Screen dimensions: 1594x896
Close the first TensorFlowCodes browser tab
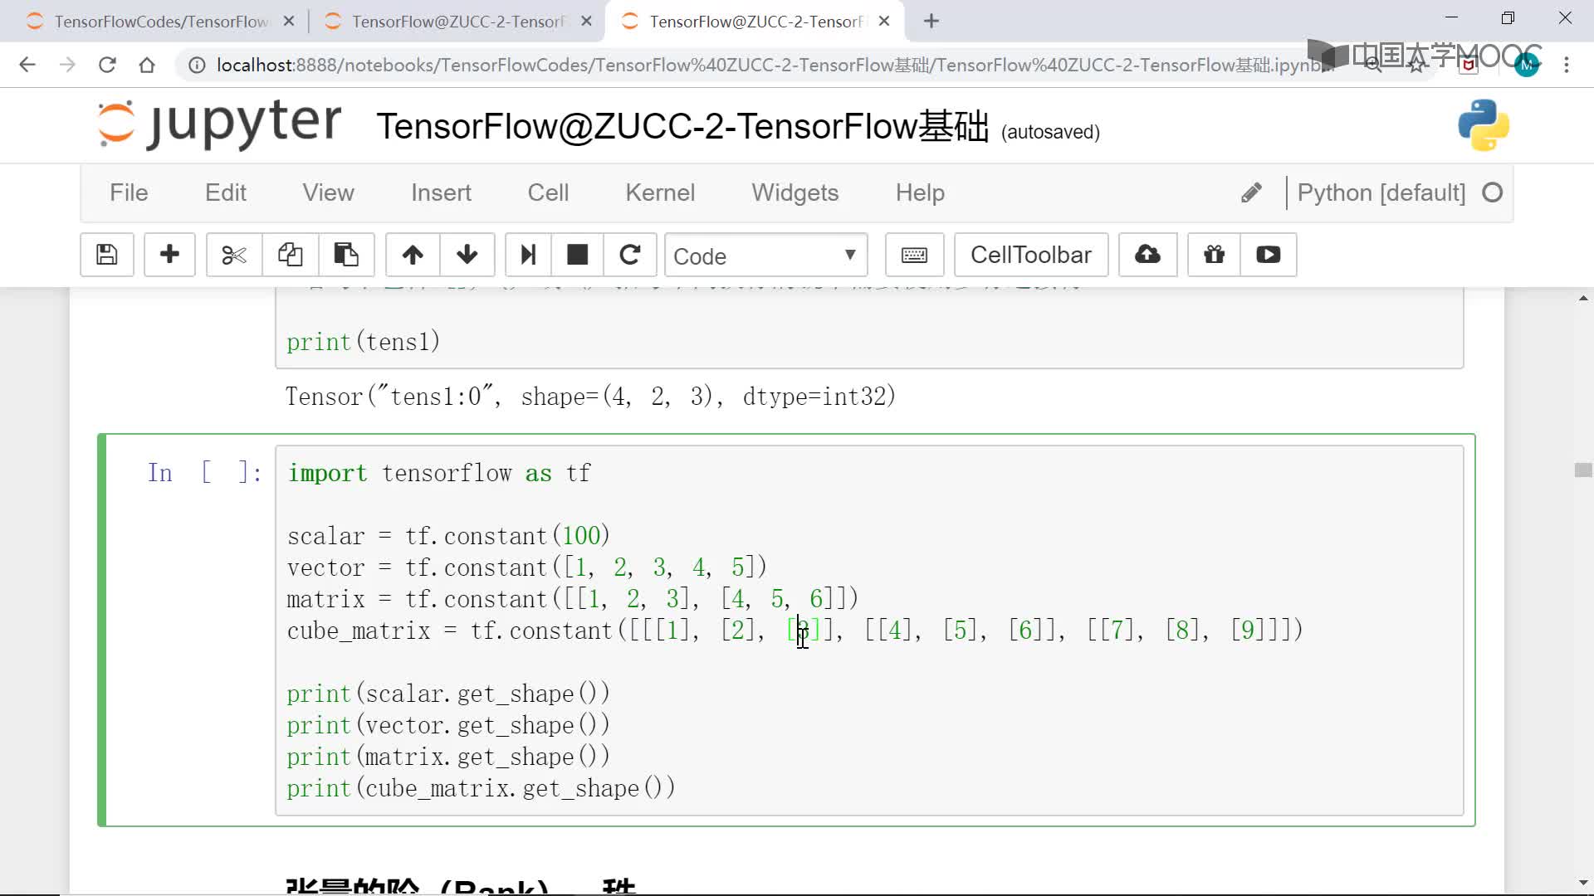pos(289,22)
